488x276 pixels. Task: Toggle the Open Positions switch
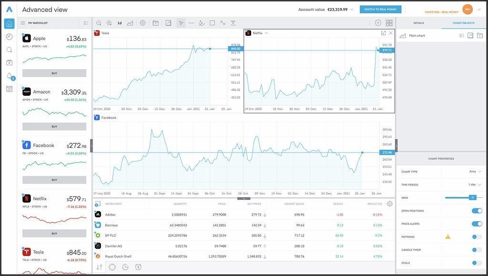click(477, 211)
